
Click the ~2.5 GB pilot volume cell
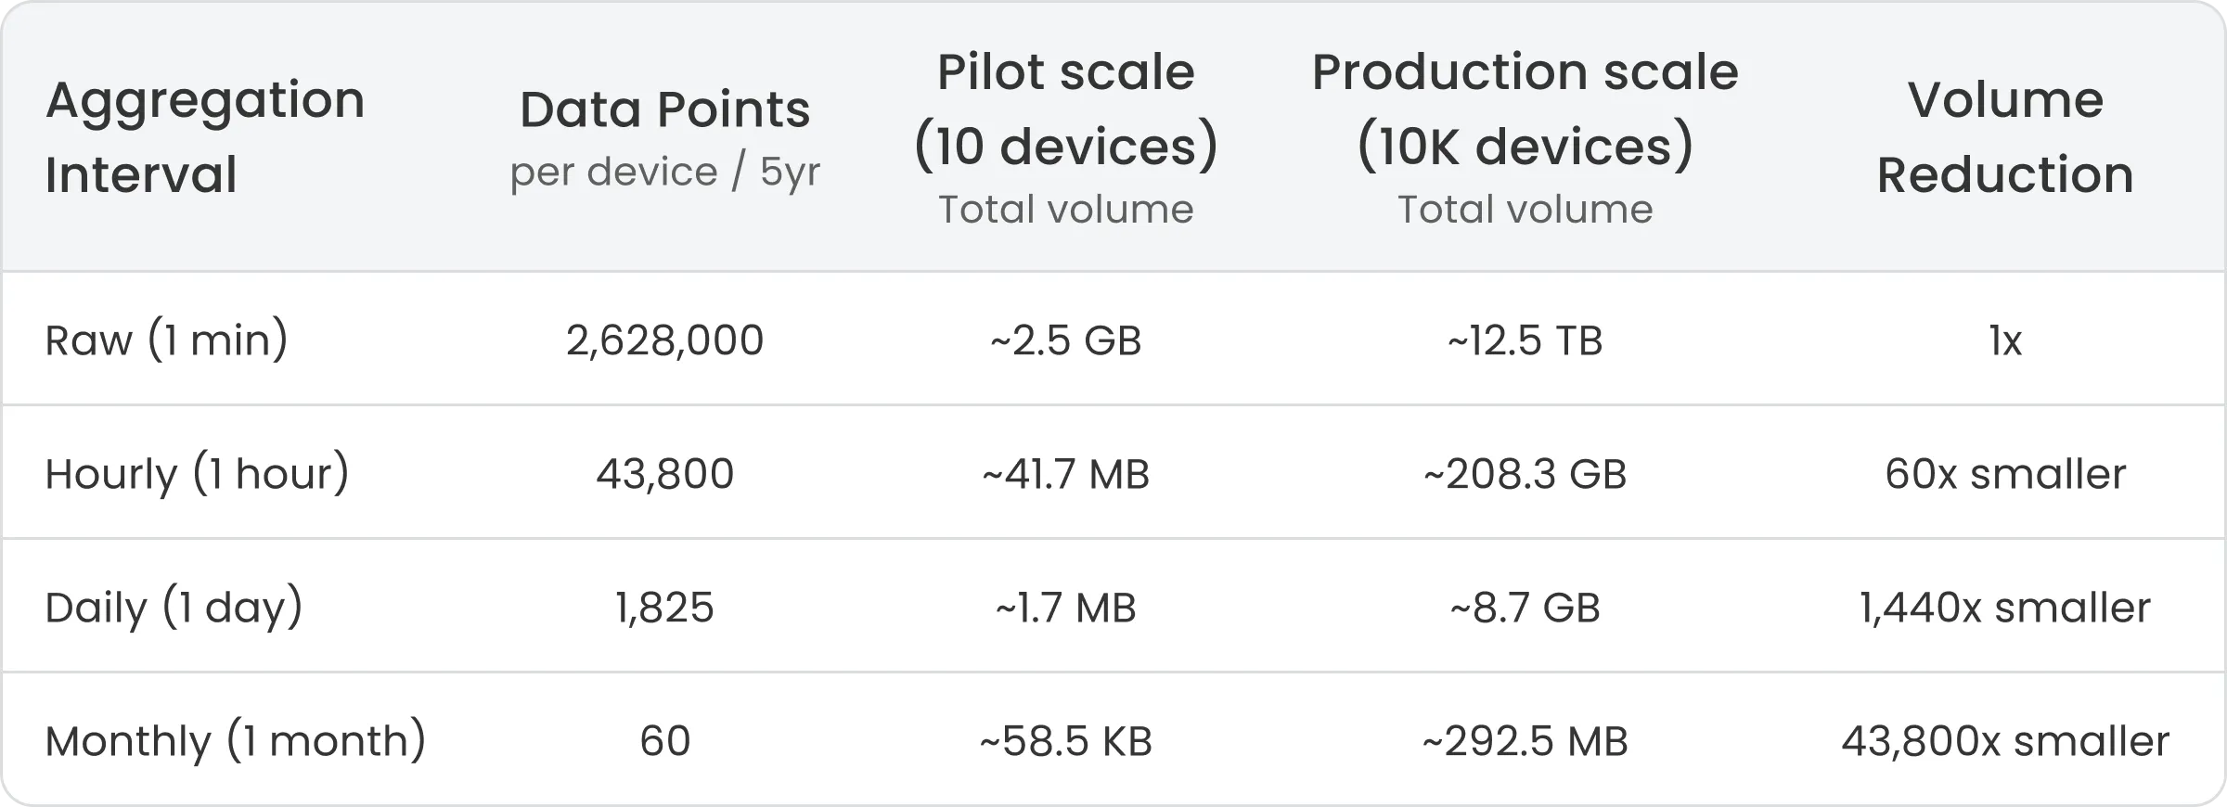[1065, 340]
